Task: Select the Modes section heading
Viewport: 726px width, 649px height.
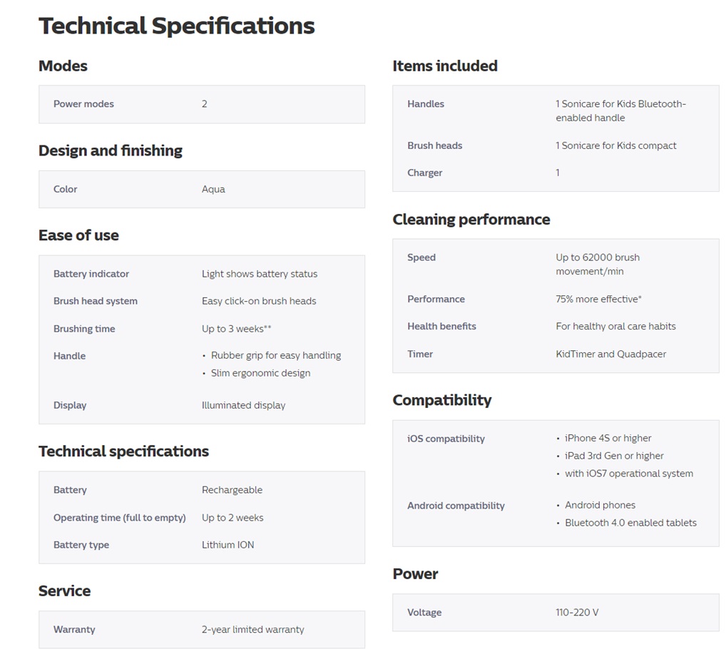Action: coord(63,66)
